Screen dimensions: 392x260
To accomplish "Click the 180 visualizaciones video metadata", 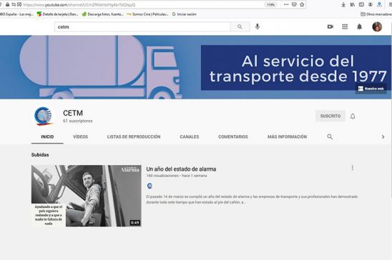I will click(x=162, y=176).
